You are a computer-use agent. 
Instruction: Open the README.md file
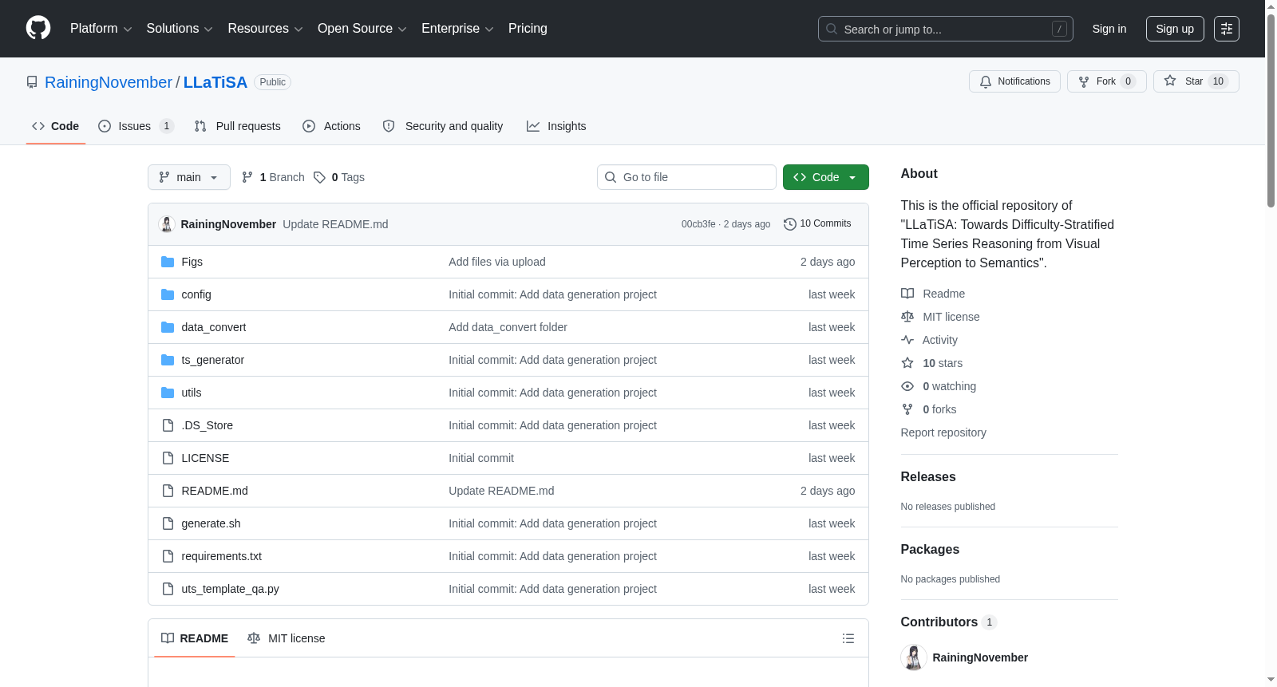pos(215,491)
